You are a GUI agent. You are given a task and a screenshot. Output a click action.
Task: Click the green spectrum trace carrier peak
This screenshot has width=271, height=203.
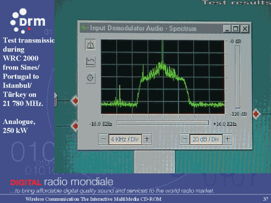pyautogui.click(x=163, y=52)
